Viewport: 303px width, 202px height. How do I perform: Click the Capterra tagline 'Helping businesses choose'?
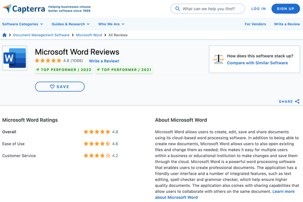(69, 7)
